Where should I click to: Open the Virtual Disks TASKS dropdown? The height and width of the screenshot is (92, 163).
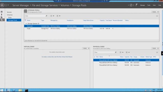[x=86, y=48]
